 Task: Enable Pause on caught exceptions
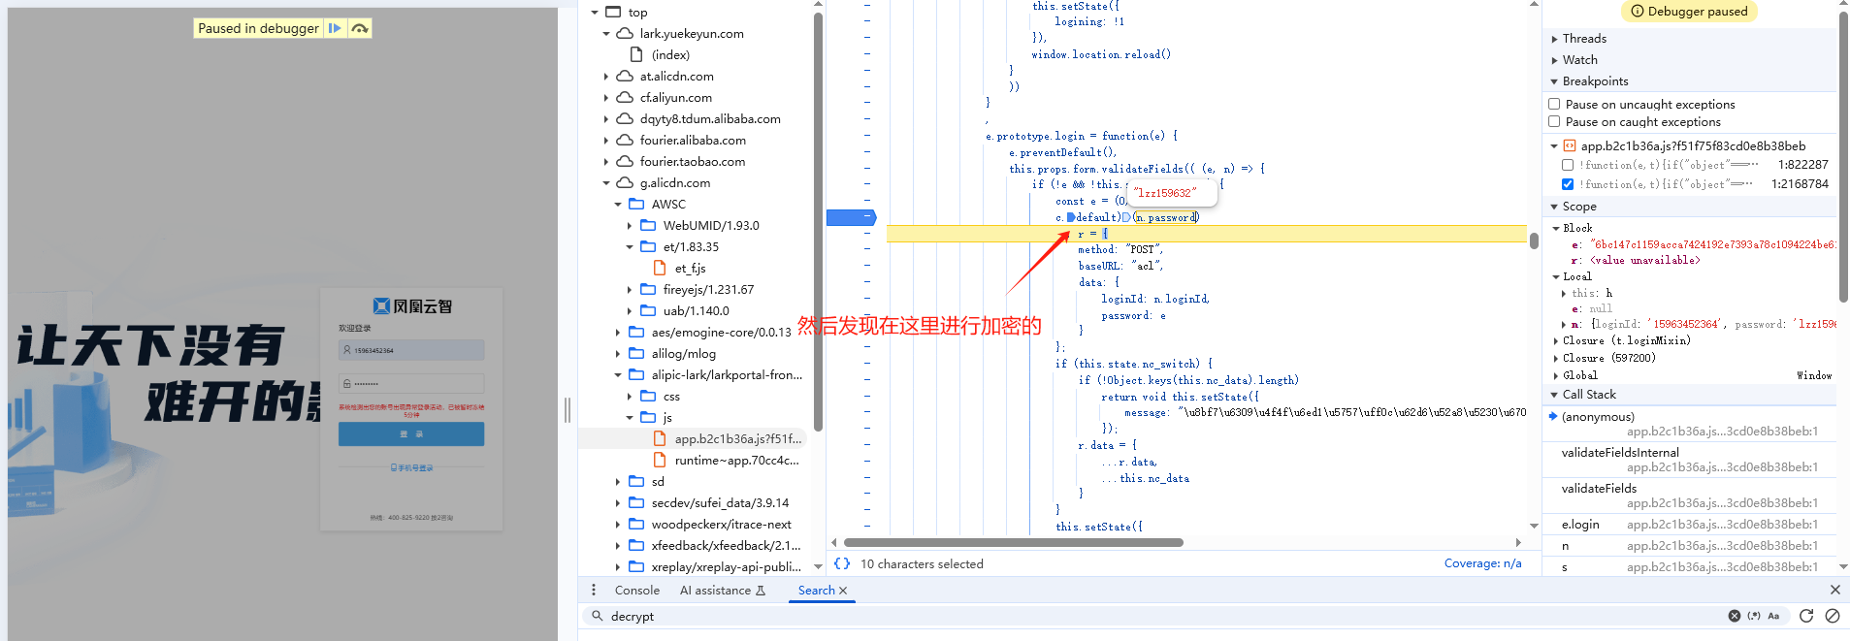[x=1554, y=121]
